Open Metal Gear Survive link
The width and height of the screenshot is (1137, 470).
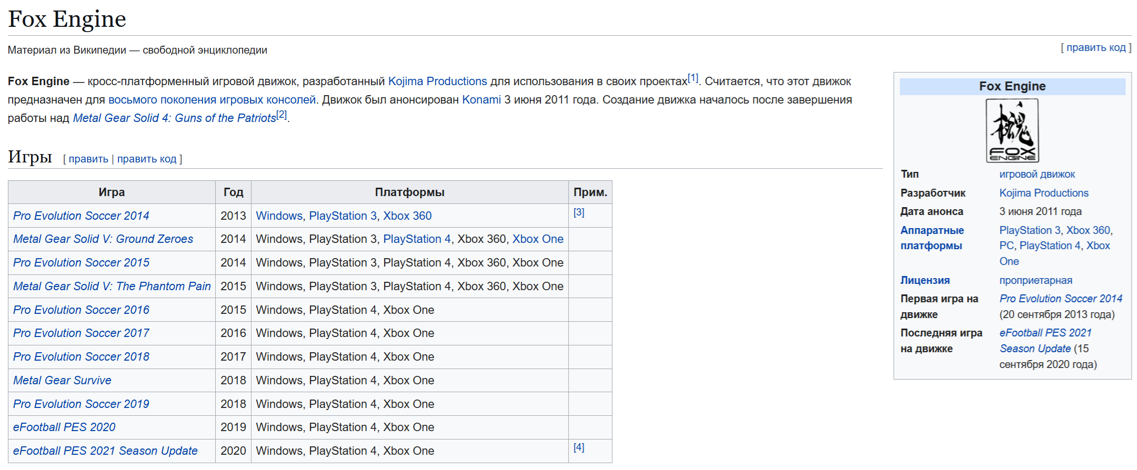(x=62, y=381)
